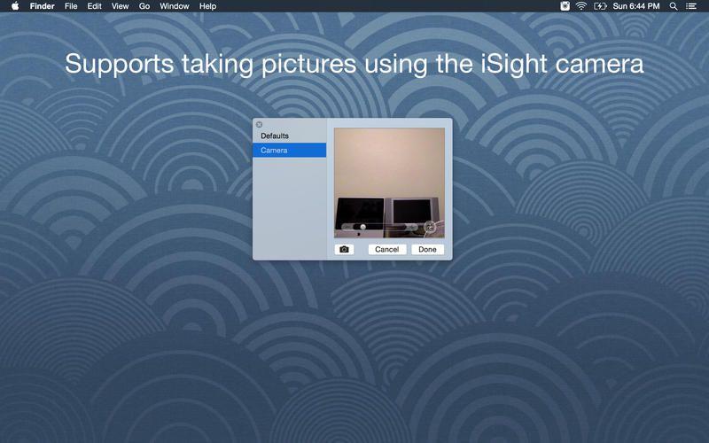Click the camera shutter button in the dialog
Viewport: 709px width, 443px height.
click(344, 250)
